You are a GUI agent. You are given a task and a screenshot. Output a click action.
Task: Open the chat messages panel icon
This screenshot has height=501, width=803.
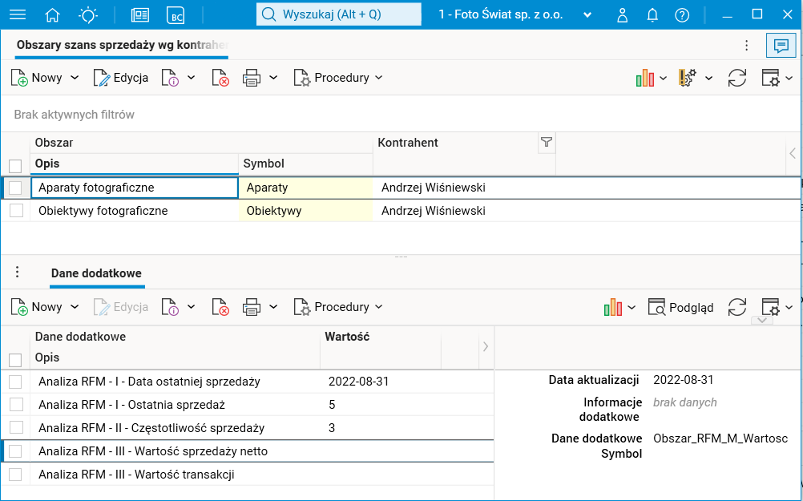click(779, 46)
